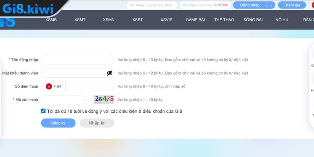Toggle password visibility eye icon
This screenshot has height=157, width=314.
coord(110,73)
